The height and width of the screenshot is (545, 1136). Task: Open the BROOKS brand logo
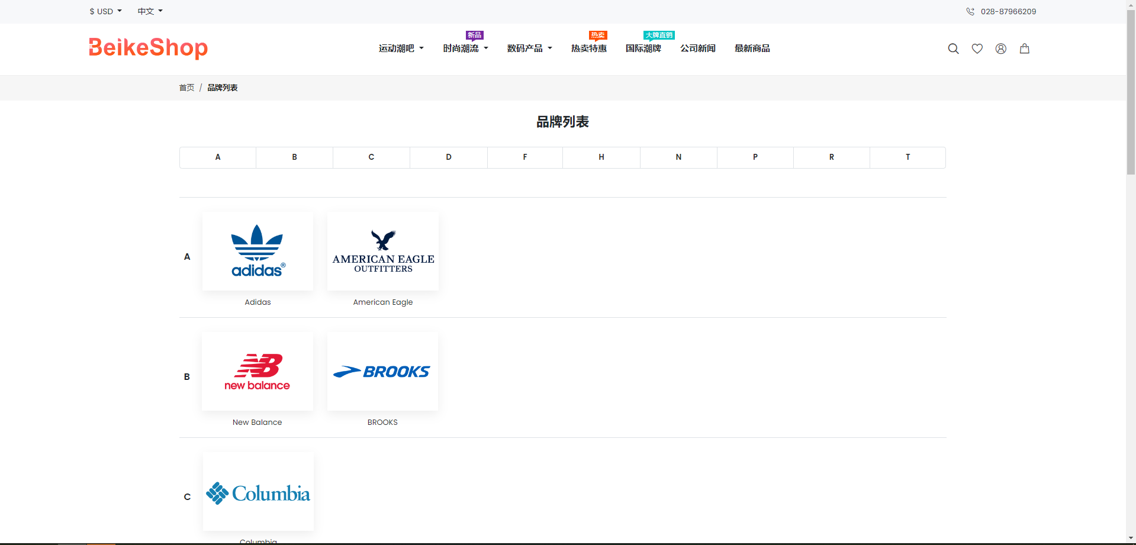[x=382, y=372]
